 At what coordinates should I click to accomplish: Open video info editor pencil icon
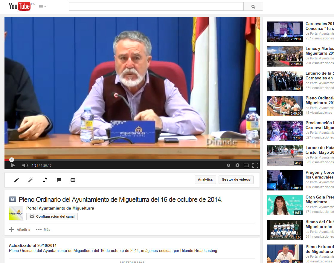point(16,180)
